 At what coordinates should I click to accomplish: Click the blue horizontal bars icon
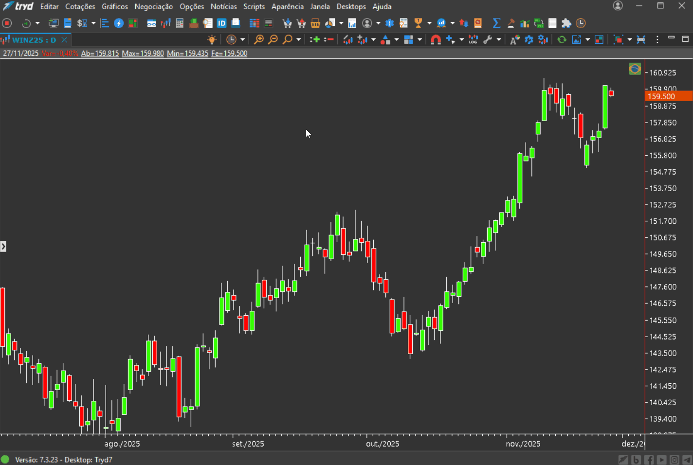(104, 23)
